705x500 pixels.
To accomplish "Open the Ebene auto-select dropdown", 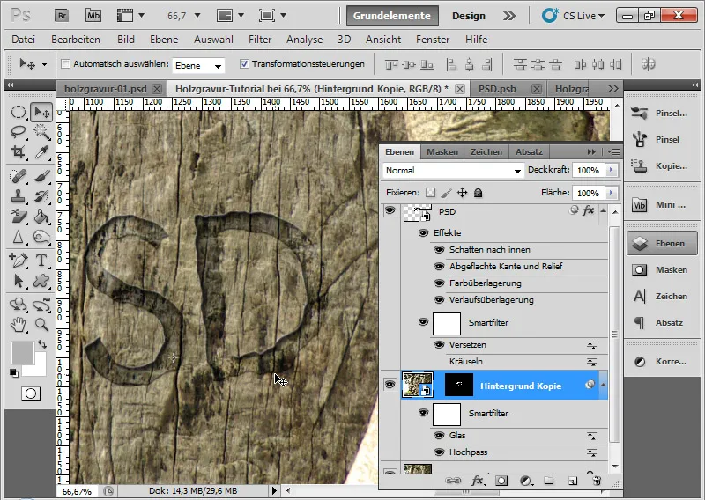I will (198, 66).
